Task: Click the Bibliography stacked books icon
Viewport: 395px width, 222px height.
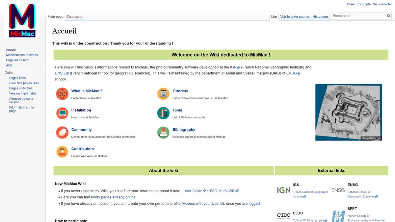Action: coord(163,133)
